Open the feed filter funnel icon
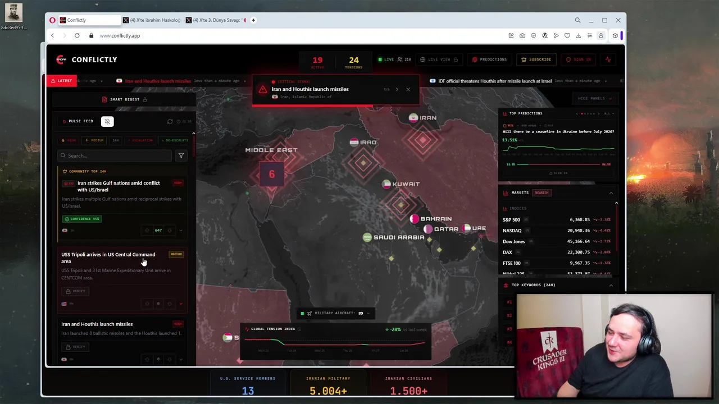The width and height of the screenshot is (719, 404). tap(181, 155)
